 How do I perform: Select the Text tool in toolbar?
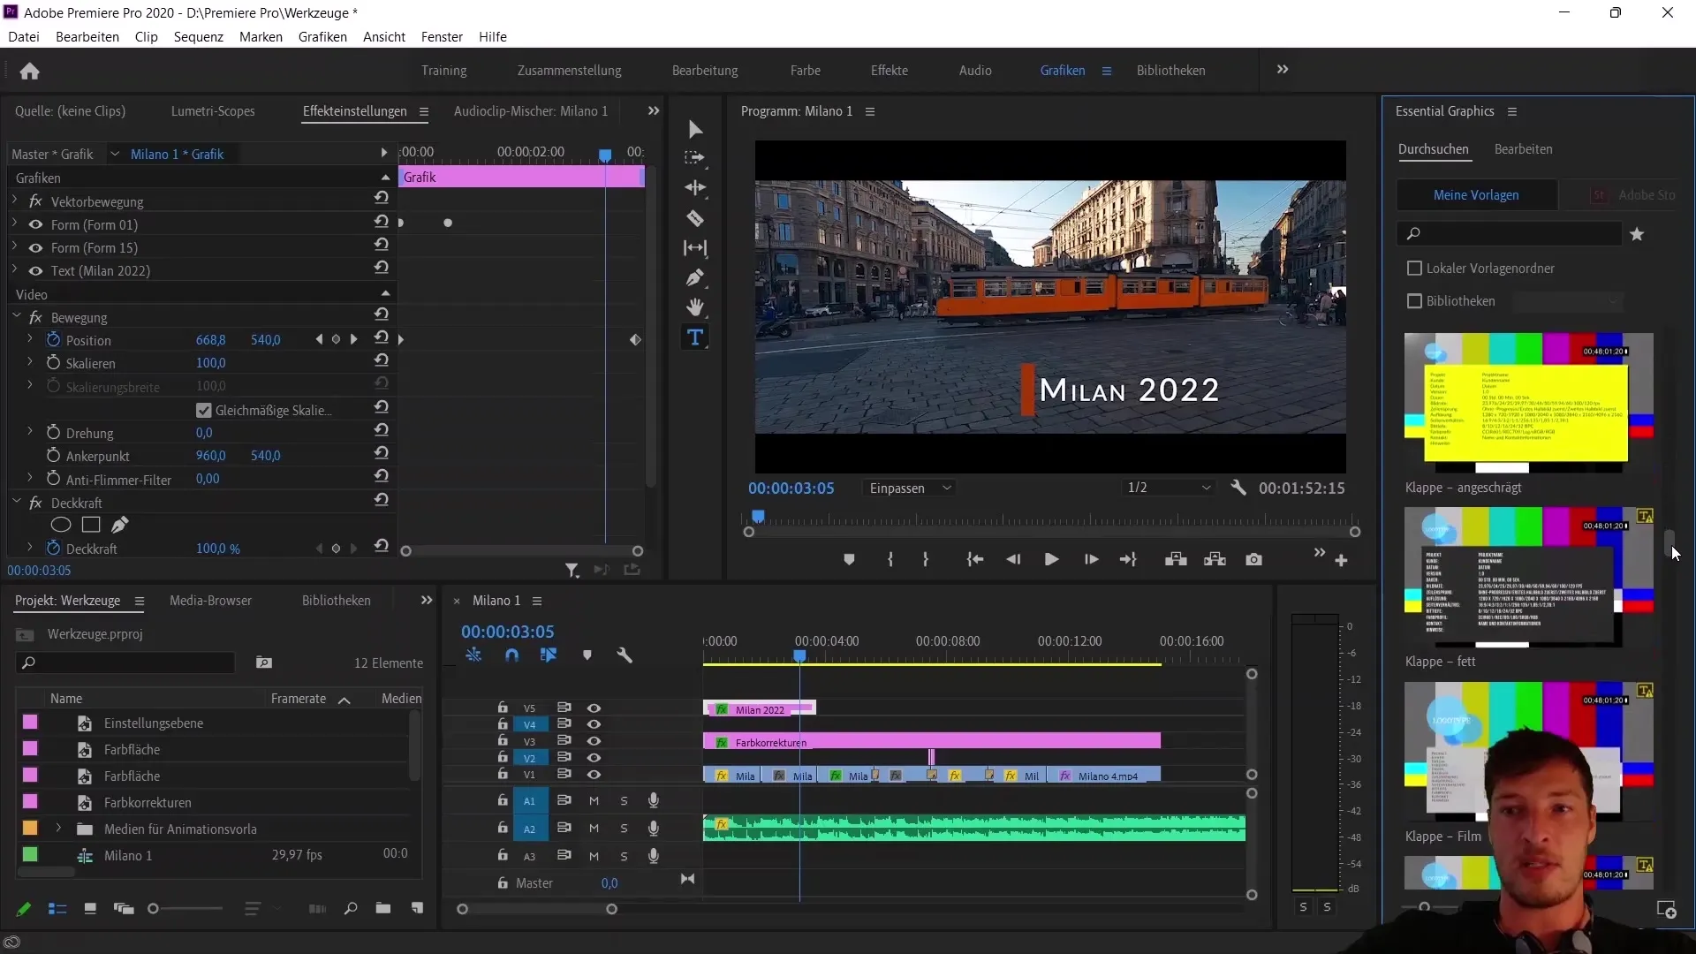pos(695,337)
